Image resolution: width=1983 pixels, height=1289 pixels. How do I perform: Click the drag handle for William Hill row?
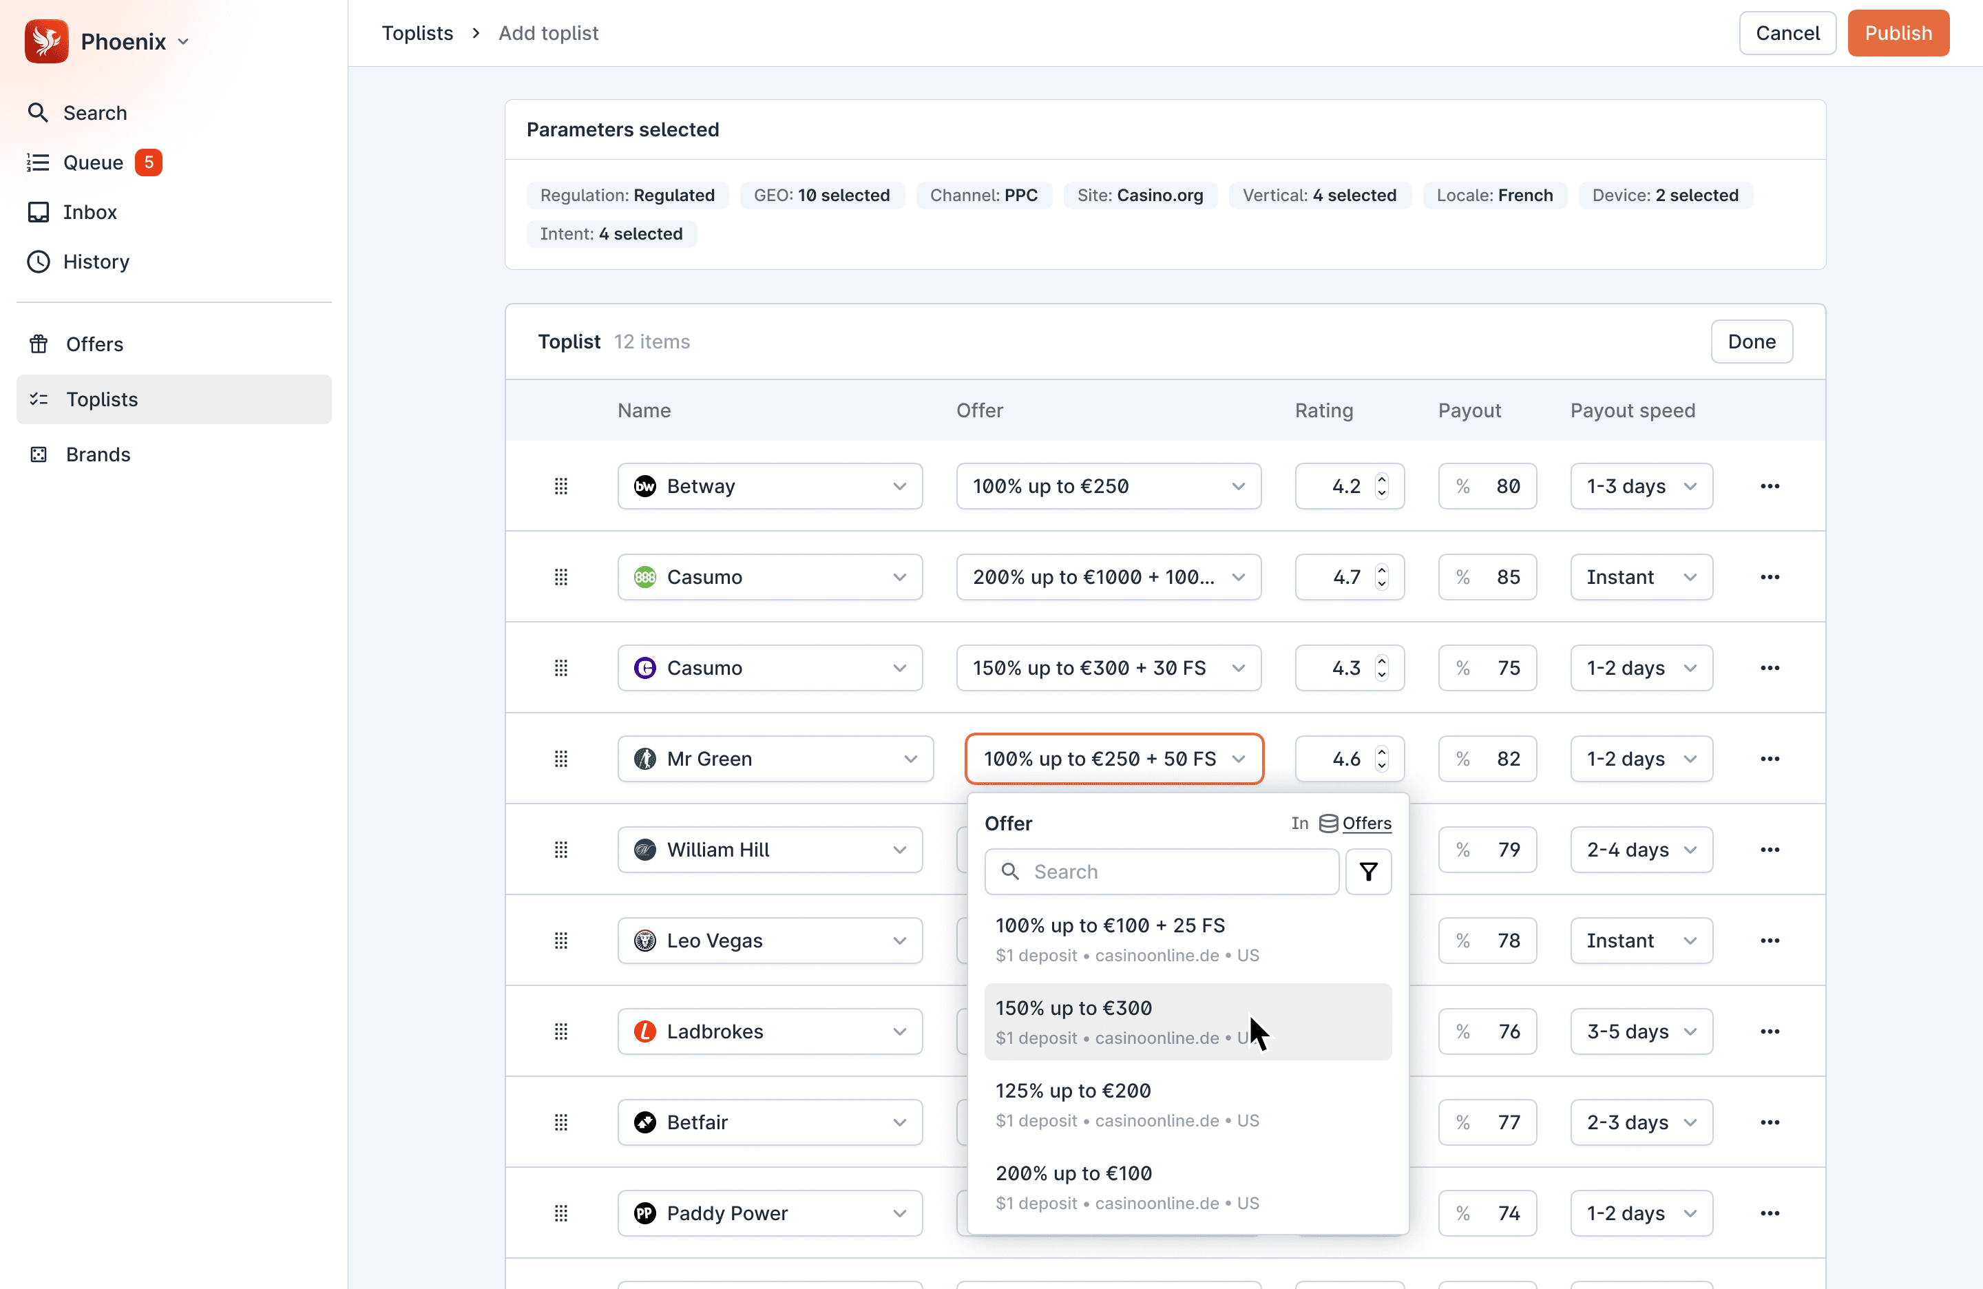click(x=560, y=849)
